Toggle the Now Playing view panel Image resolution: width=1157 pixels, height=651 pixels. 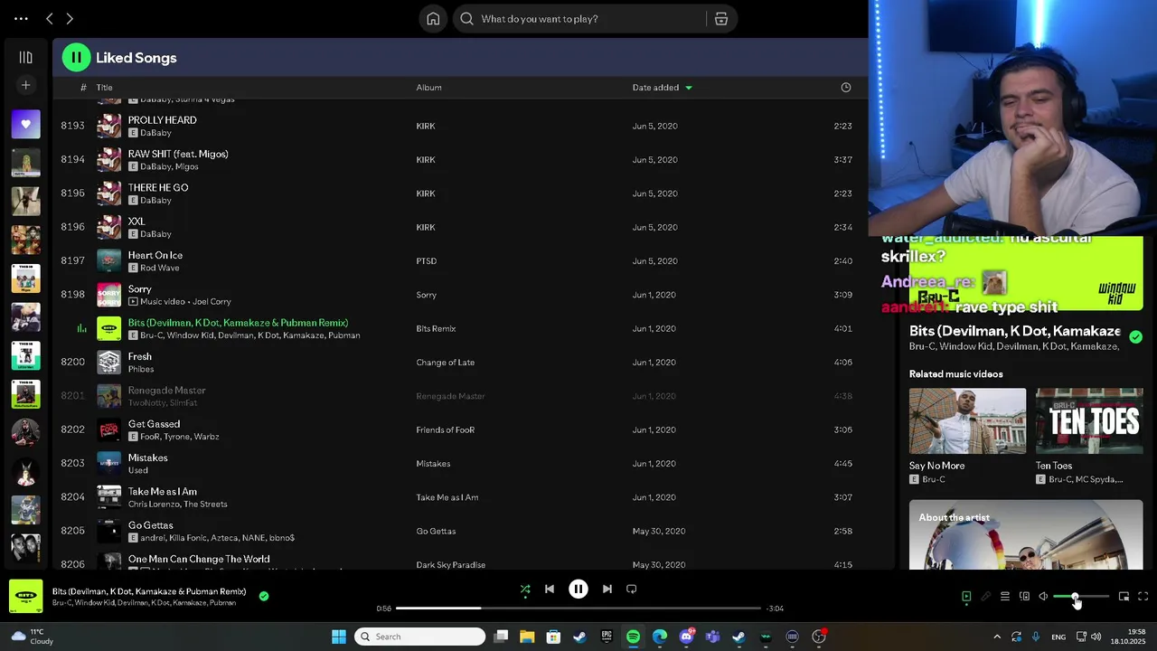click(966, 597)
